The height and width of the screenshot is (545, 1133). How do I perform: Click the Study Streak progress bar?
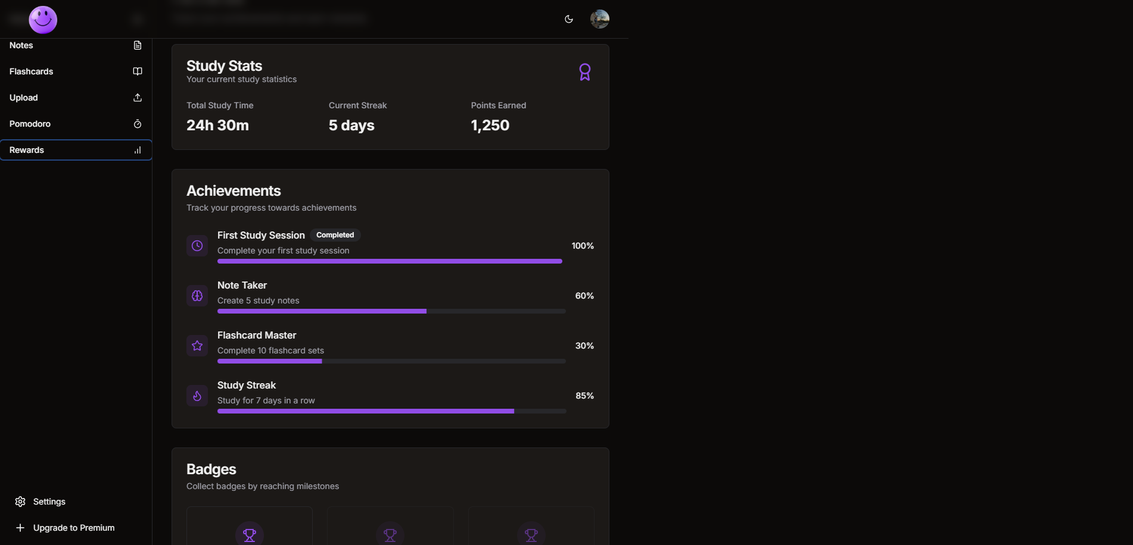point(391,411)
